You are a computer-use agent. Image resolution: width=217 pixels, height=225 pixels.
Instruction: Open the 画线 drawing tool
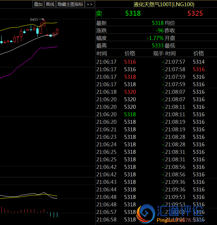click(x=50, y=4)
